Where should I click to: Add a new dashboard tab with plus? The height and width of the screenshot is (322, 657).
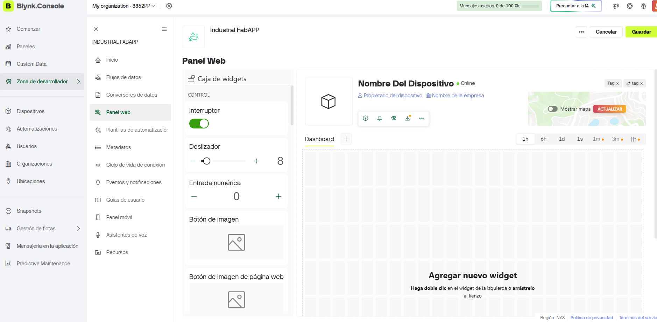[x=346, y=139]
